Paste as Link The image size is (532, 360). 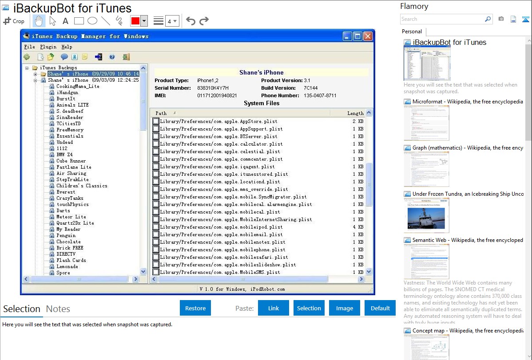click(274, 308)
